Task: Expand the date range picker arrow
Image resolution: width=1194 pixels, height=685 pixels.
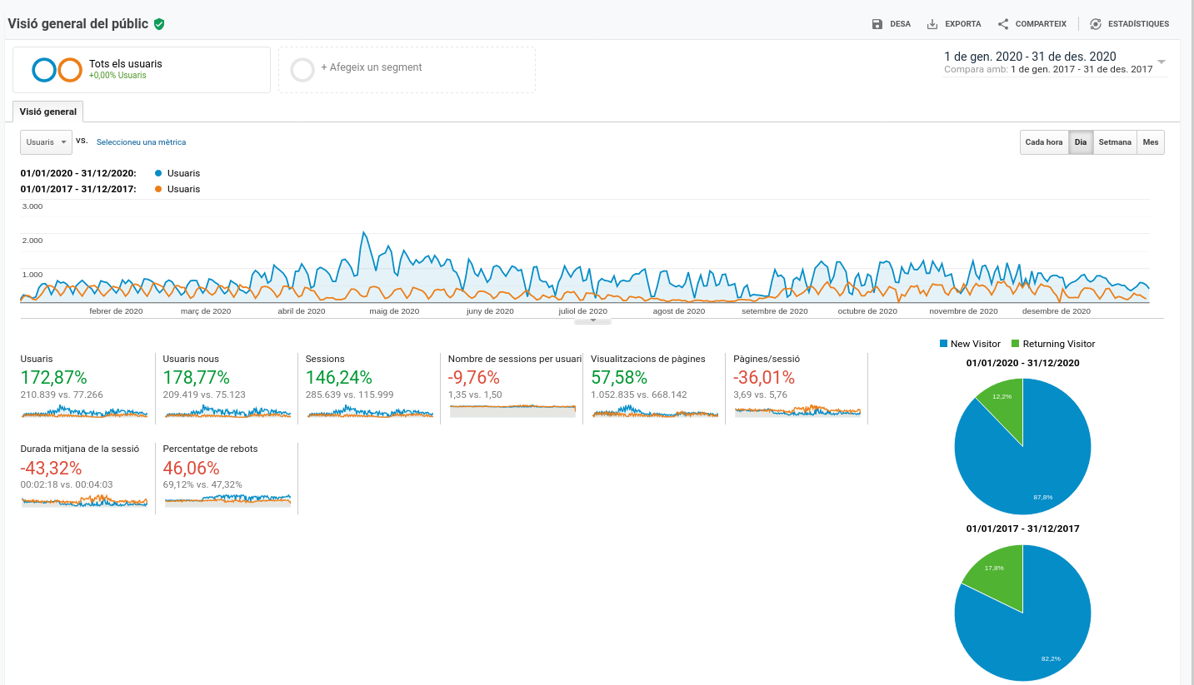Action: (1161, 62)
